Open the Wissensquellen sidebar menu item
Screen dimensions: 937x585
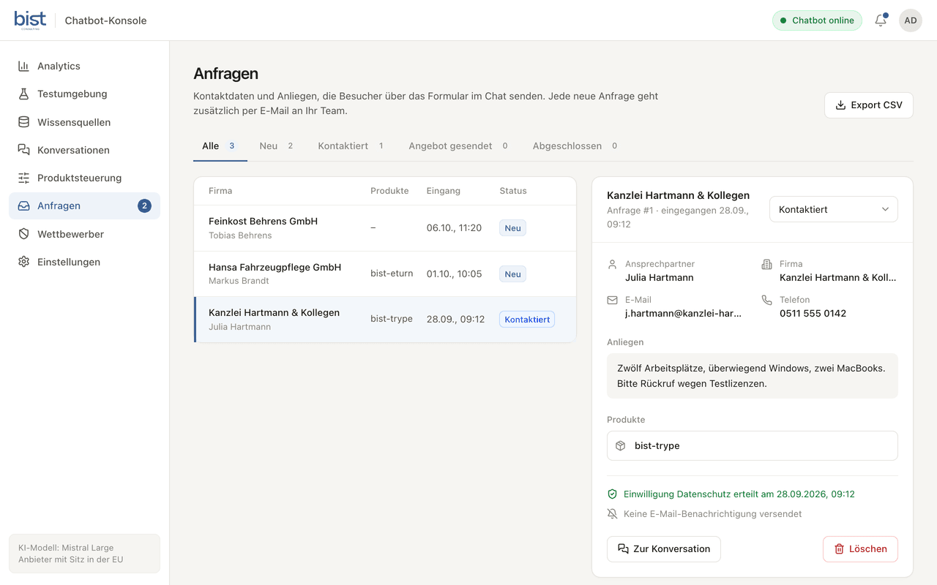[84, 122]
